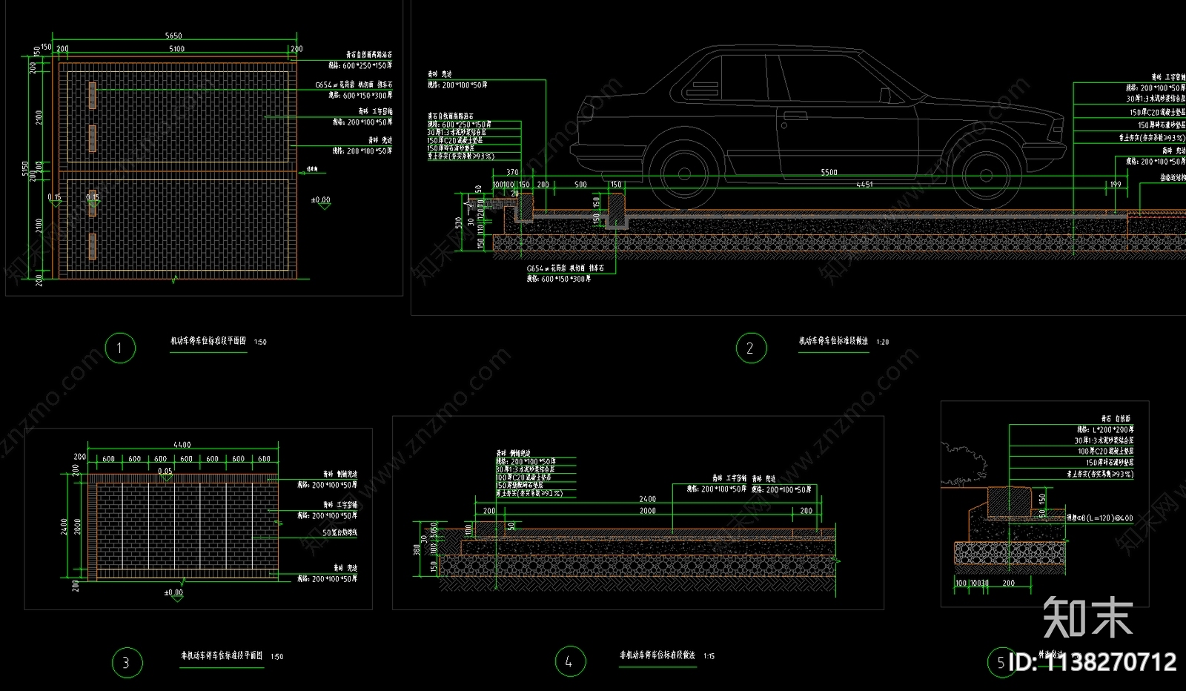Select the ±0.00 elevation mark below plan 3

[173, 595]
